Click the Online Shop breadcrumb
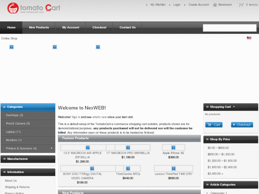This screenshot has width=259, height=194. coord(9,38)
